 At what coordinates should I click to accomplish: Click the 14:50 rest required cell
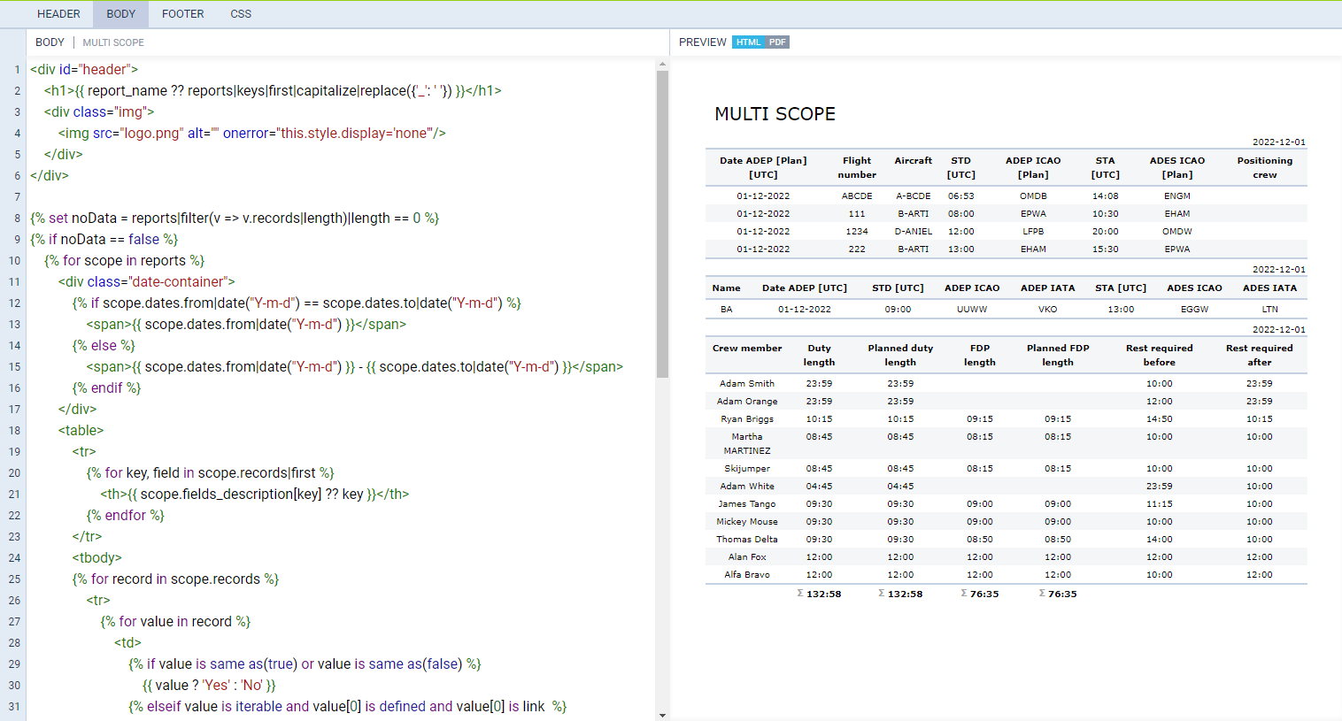(x=1160, y=419)
